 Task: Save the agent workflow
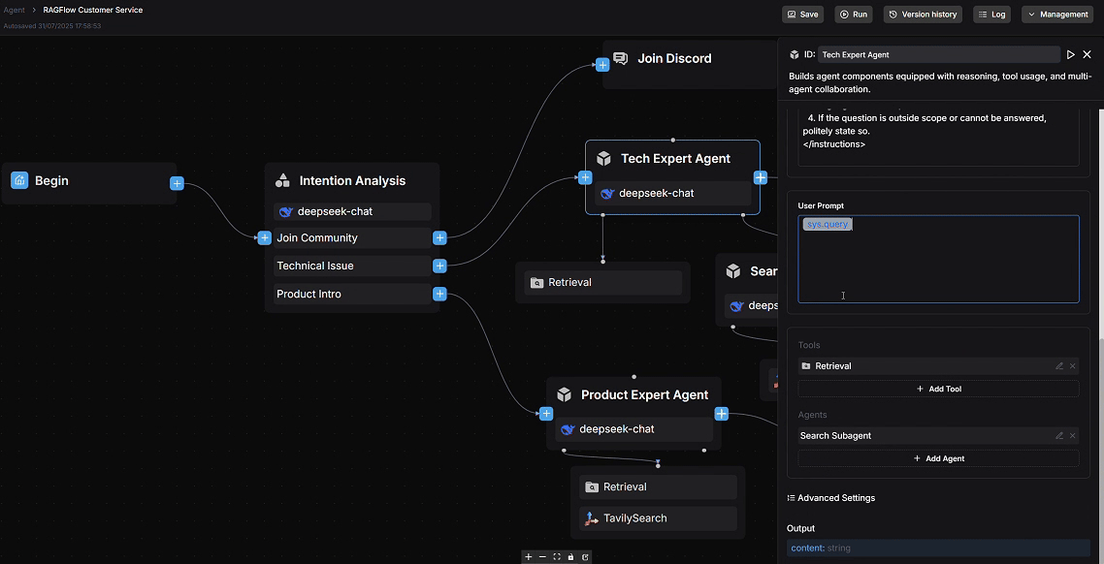pyautogui.click(x=802, y=15)
